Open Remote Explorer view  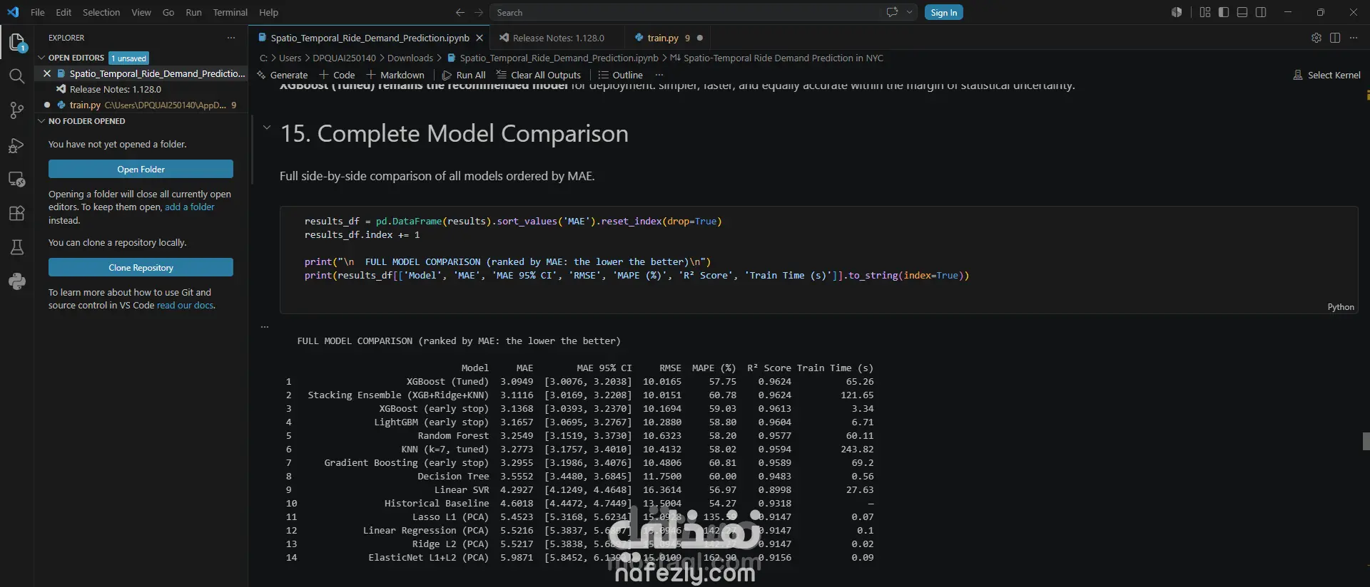(x=17, y=179)
